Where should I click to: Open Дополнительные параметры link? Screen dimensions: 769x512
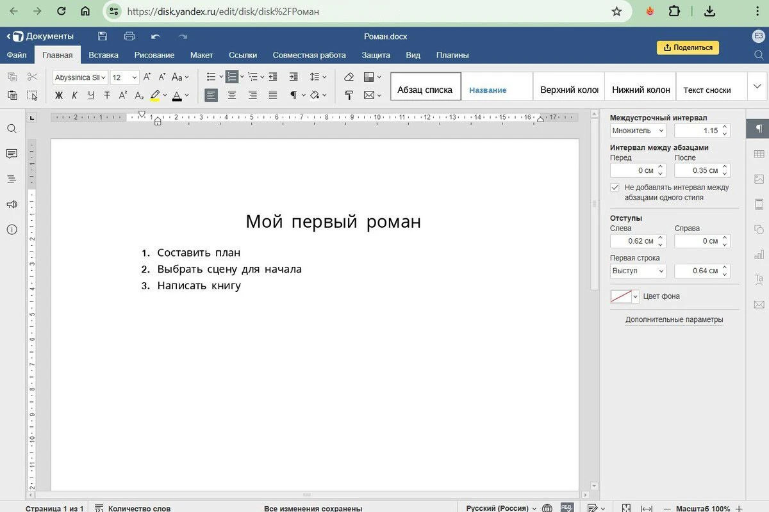(674, 319)
